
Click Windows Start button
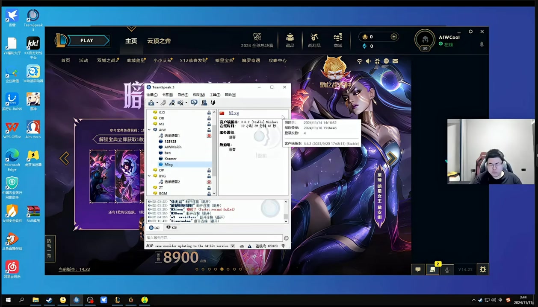[x=8, y=300]
